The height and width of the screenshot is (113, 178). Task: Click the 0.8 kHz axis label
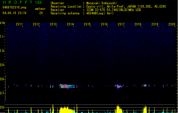(2, 79)
